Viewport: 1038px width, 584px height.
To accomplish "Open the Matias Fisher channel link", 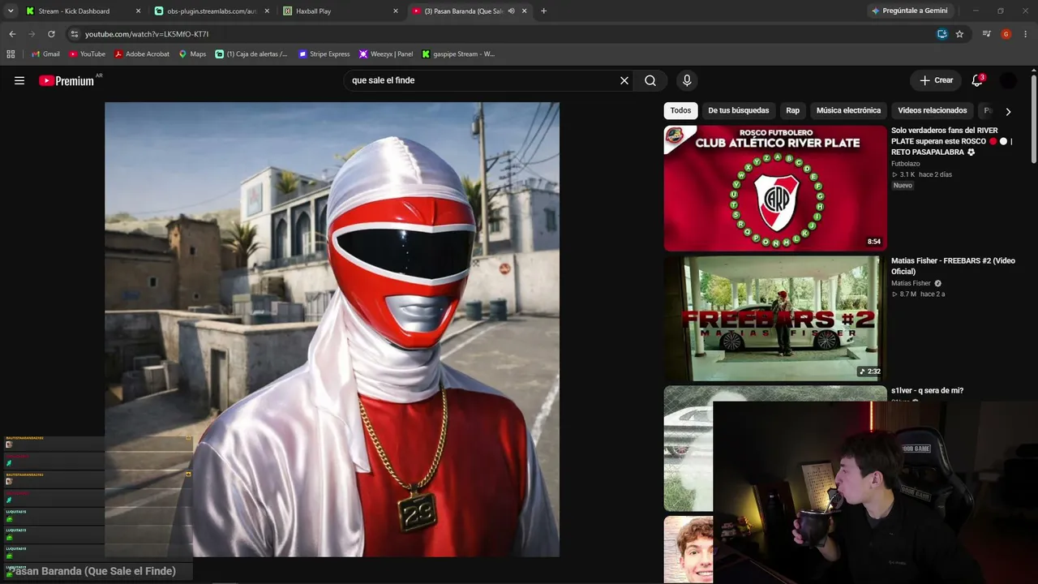I will point(911,283).
